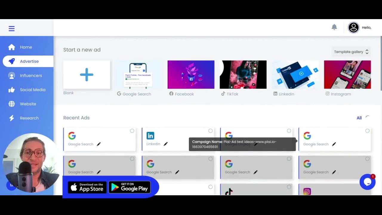Select radio of white Google Search ad right of Google Display
The image size is (382, 215).
tap(367, 131)
